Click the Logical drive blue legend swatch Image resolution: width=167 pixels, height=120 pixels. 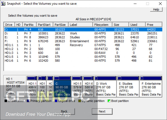56,101
